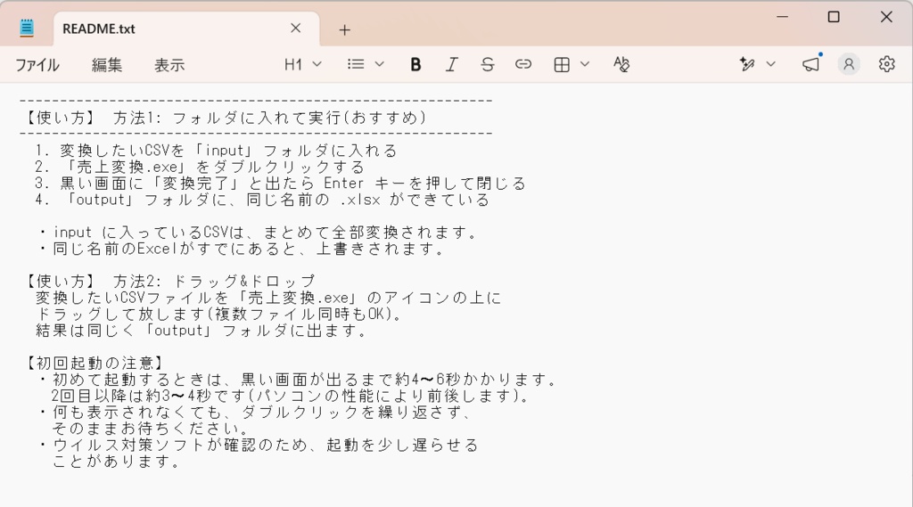Maximize the Notepad window

[x=834, y=17]
